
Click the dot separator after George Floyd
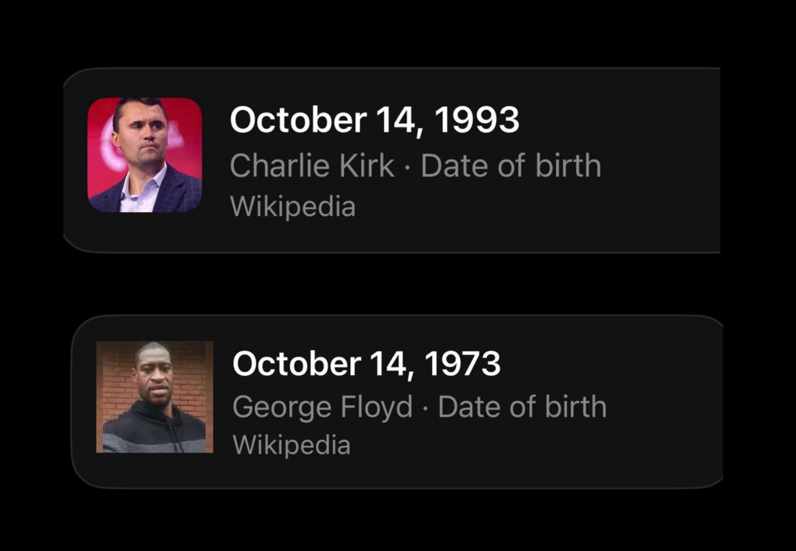pos(425,409)
